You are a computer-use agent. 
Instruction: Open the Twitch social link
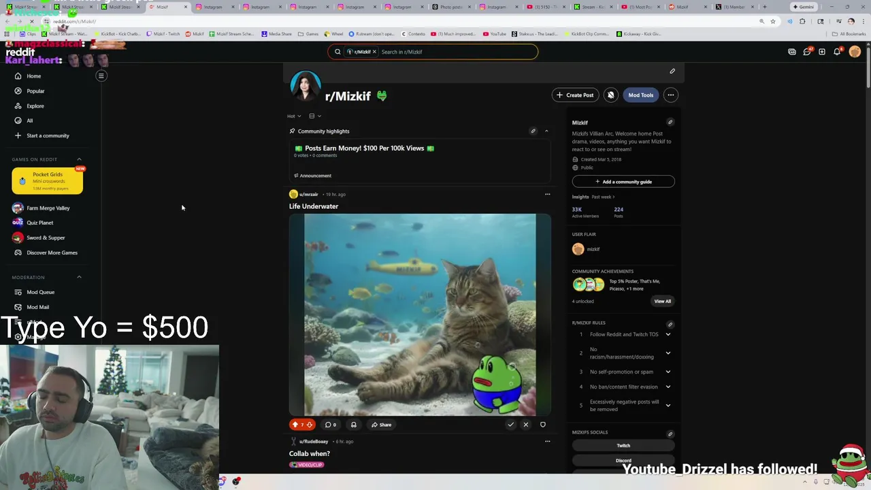click(x=623, y=446)
